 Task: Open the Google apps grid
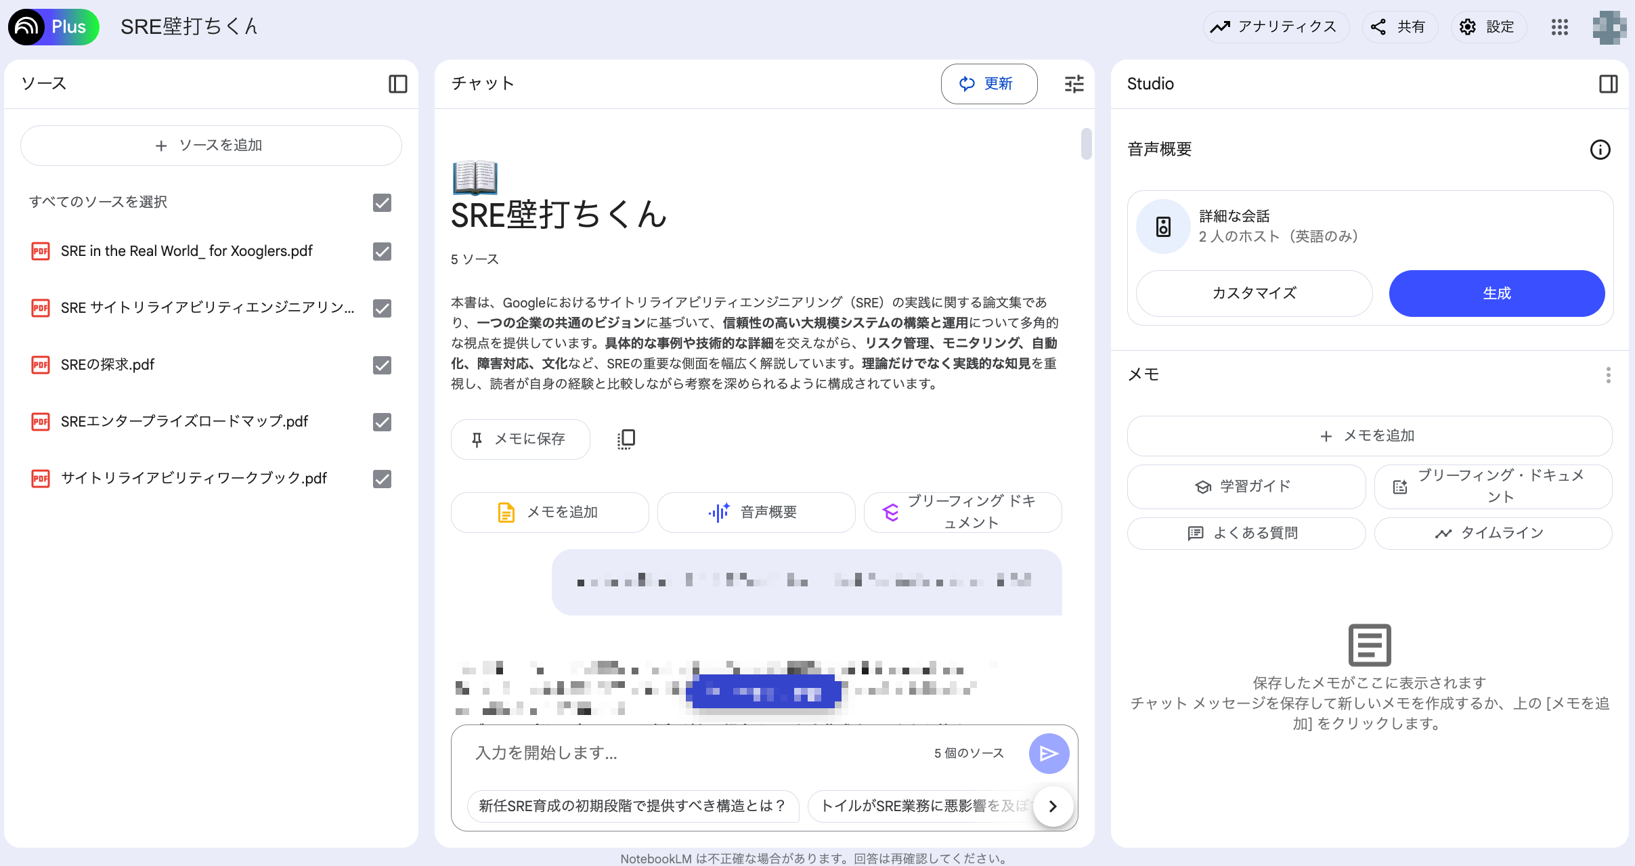coord(1560,27)
